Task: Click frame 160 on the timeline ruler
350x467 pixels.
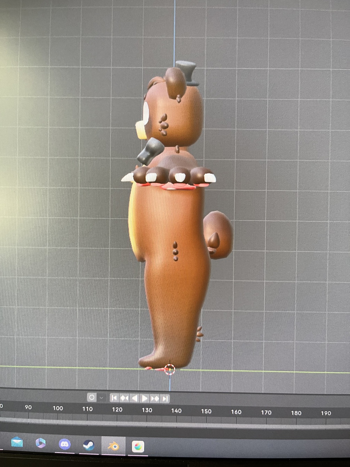Action: 236,412
